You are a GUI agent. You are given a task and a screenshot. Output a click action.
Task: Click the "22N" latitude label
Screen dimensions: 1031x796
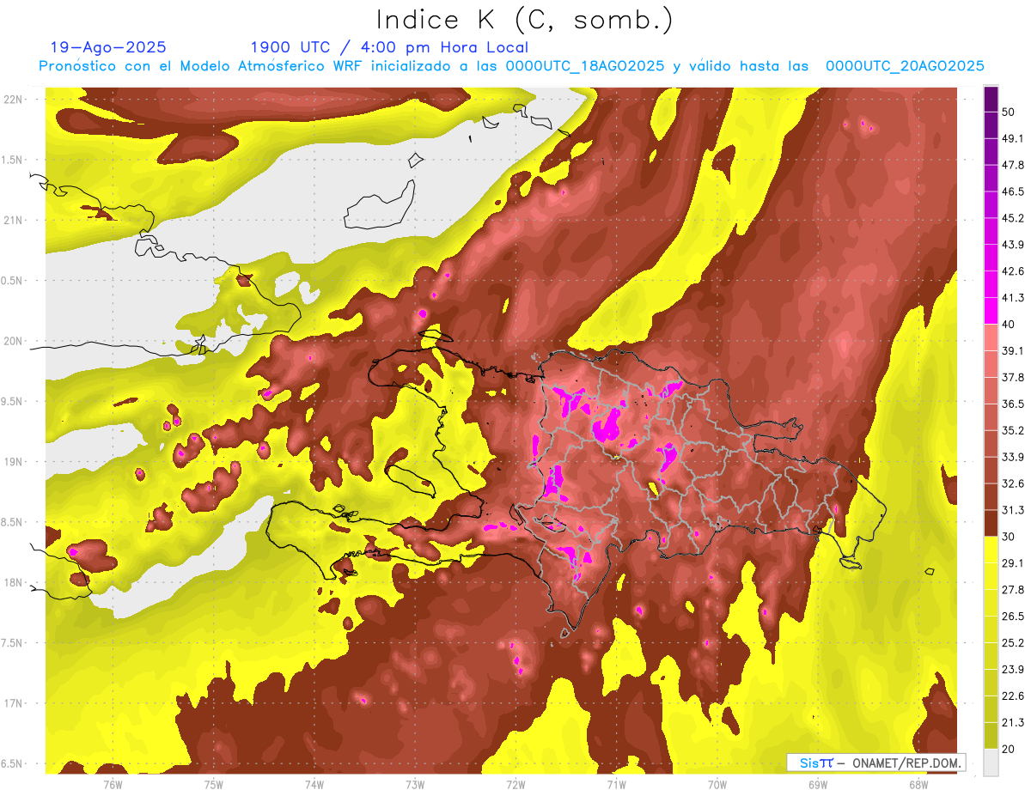13,100
